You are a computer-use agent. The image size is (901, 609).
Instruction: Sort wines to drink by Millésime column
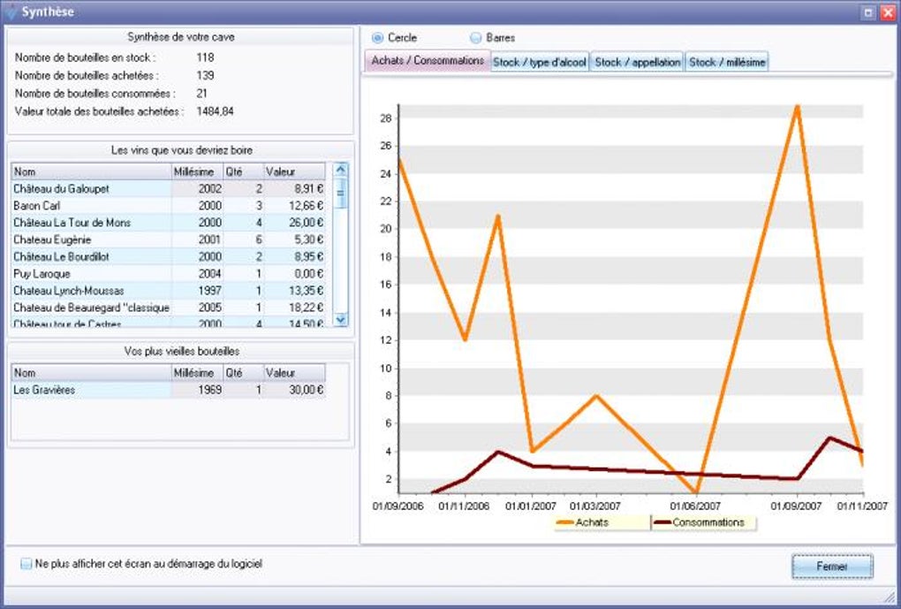pyautogui.click(x=197, y=171)
